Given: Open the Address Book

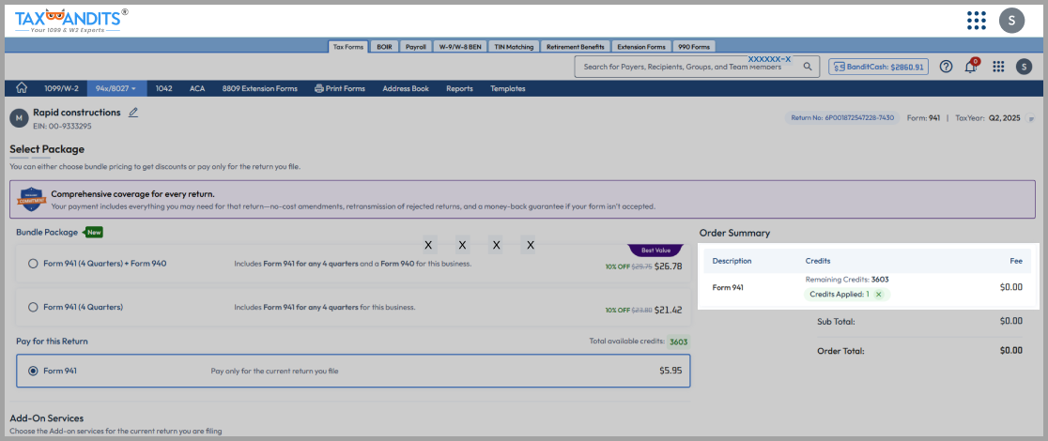Looking at the screenshot, I should (406, 88).
